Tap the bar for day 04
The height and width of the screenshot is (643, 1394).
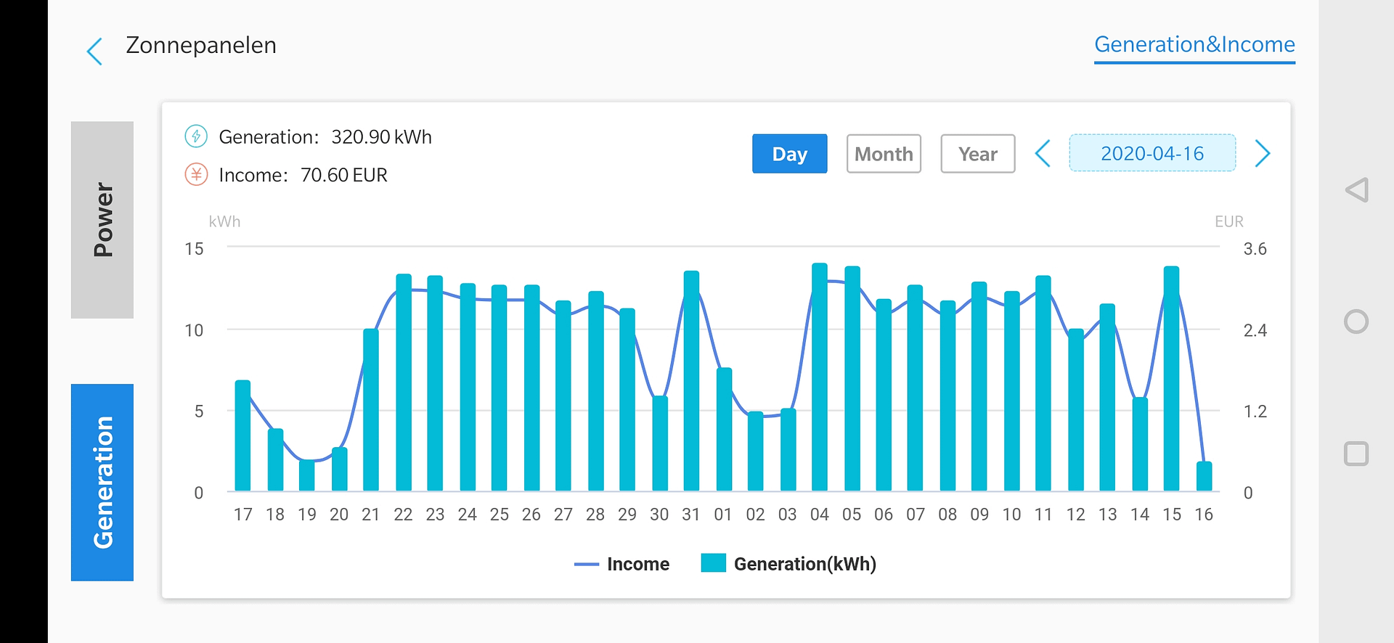pyautogui.click(x=820, y=377)
